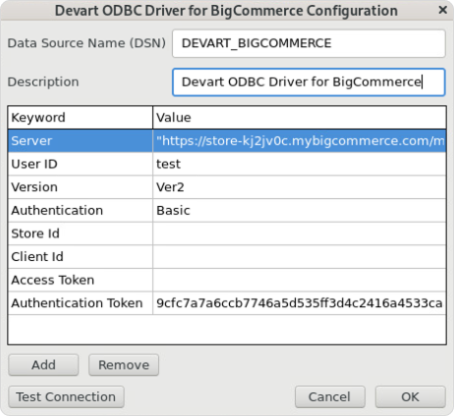Select the Access Token keyword cell

(81, 281)
